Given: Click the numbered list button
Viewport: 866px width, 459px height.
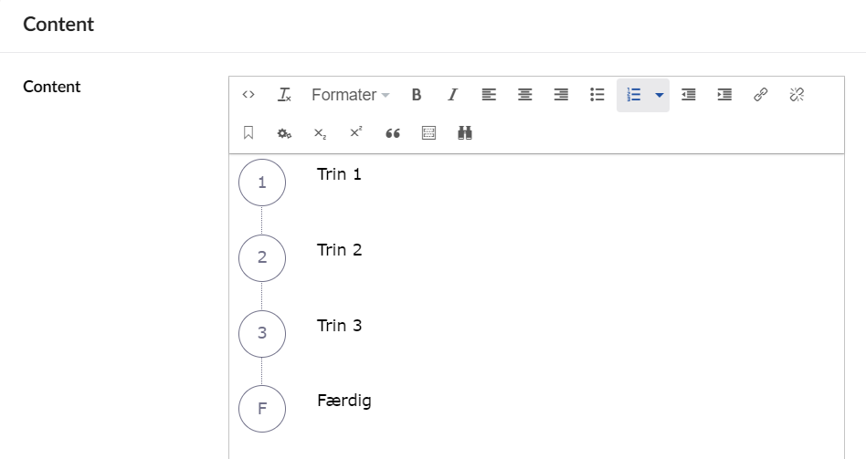Looking at the screenshot, I should coord(634,95).
